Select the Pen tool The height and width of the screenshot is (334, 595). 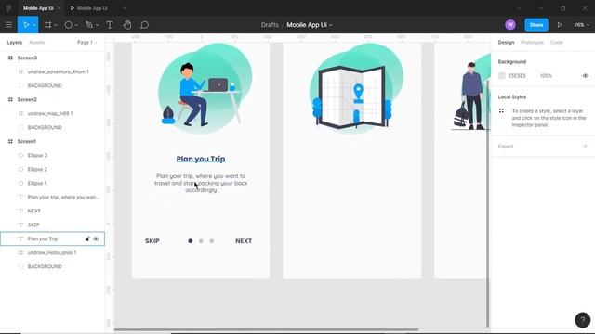point(89,25)
